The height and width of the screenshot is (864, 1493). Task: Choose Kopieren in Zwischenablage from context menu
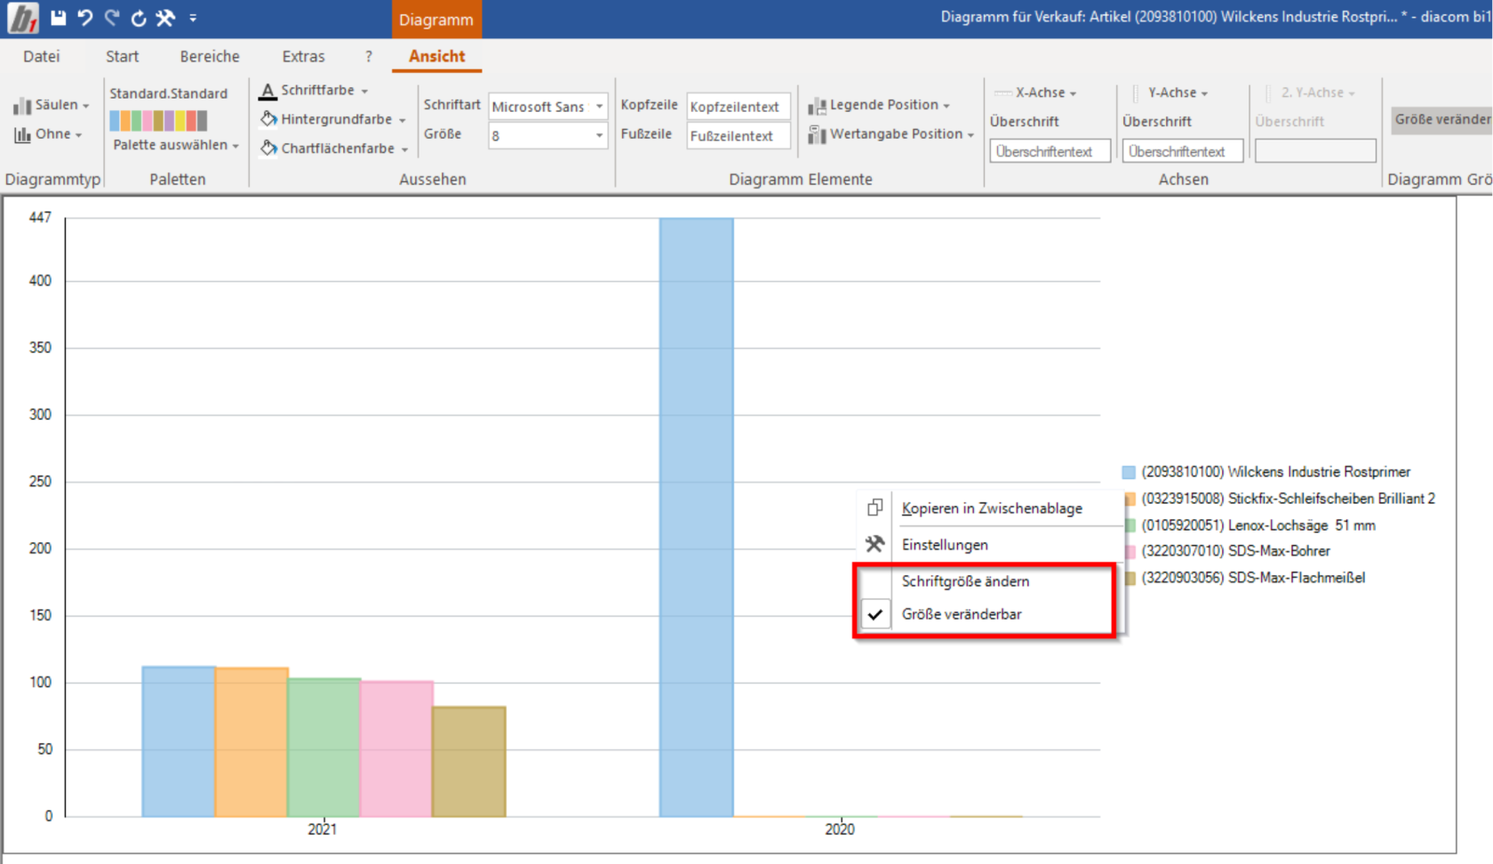point(991,508)
